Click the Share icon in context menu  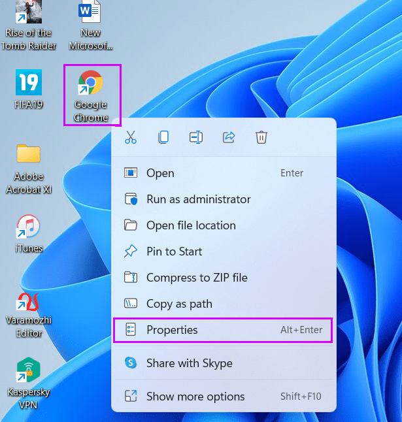click(229, 137)
